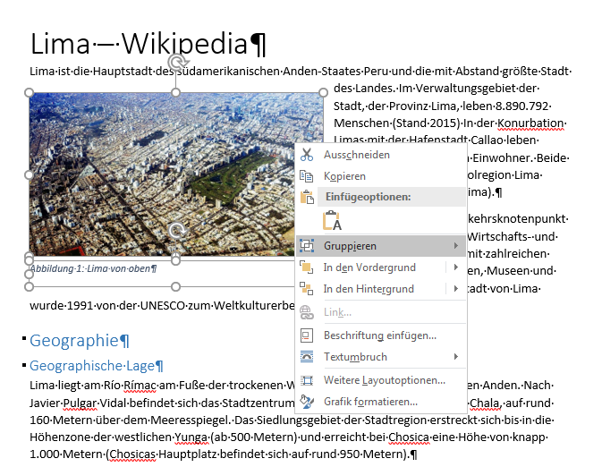The image size is (602, 467).
Task: Click the caption icon beside Beschriftung einfügen
Action: point(307,335)
